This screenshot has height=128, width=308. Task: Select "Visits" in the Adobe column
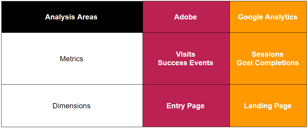click(185, 54)
